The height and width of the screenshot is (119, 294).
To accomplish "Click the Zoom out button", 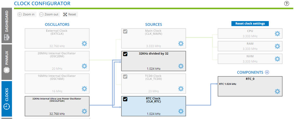I will (x=49, y=14).
